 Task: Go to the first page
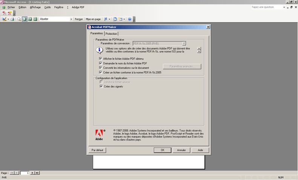coord(12,173)
